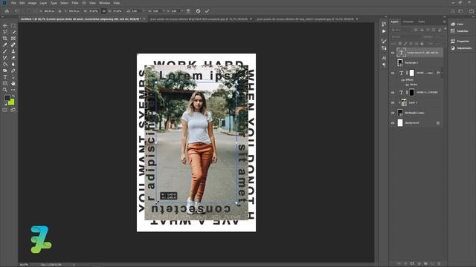476x267 pixels.
Task: Open the History panel icon
Action: pyautogui.click(x=384, y=24)
